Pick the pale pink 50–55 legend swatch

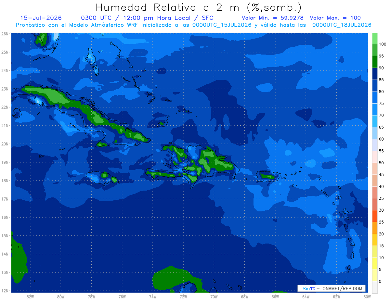tap(375, 157)
